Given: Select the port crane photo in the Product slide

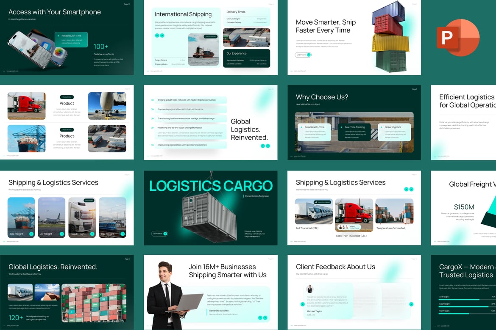Looking at the screenshot, I should coord(27,139).
